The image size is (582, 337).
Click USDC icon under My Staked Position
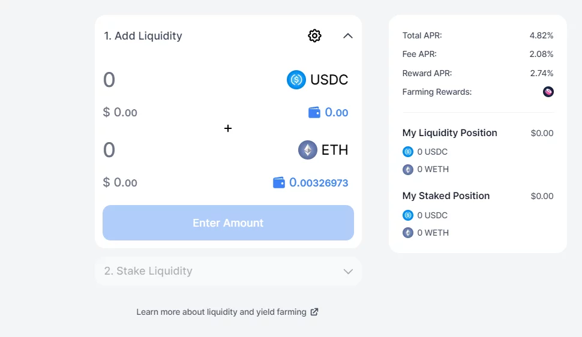(408, 215)
